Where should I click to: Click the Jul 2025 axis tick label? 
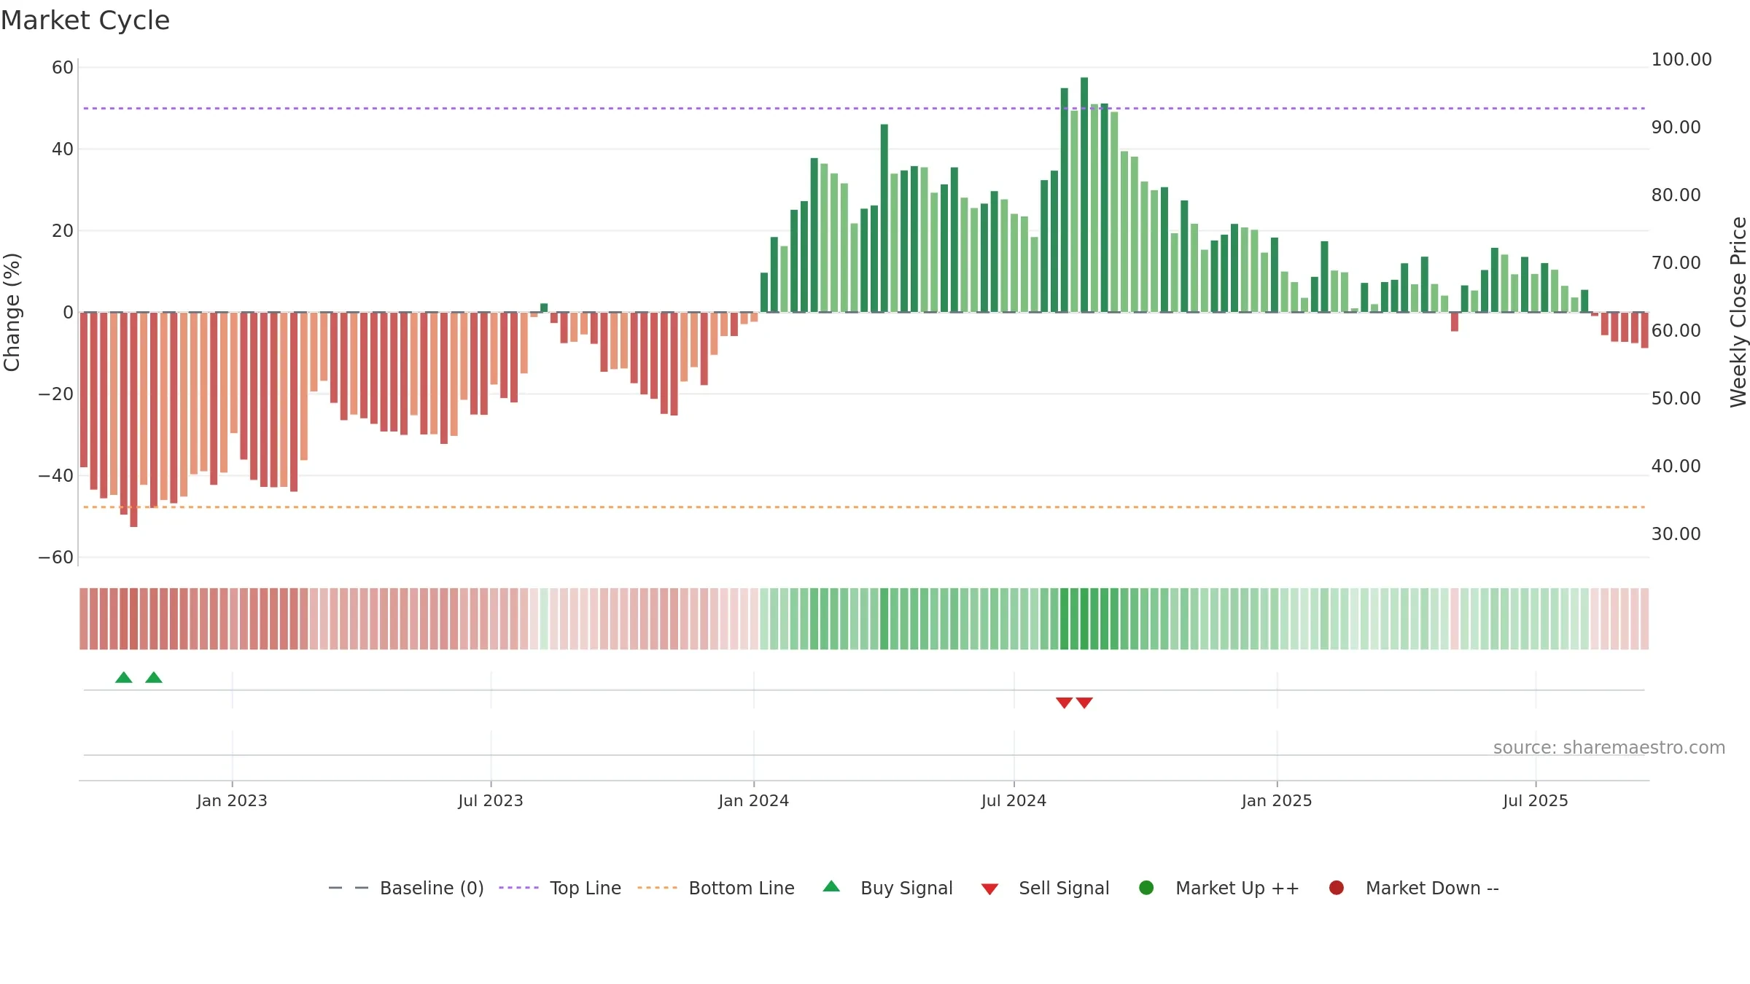tap(1536, 801)
